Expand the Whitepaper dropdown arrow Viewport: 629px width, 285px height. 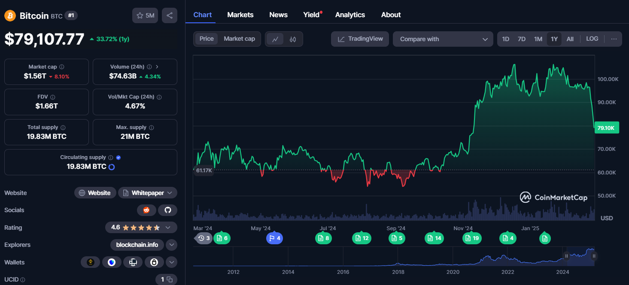point(170,193)
